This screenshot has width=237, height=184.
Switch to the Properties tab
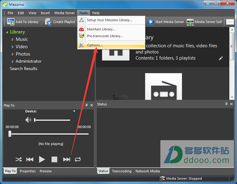click(28, 171)
